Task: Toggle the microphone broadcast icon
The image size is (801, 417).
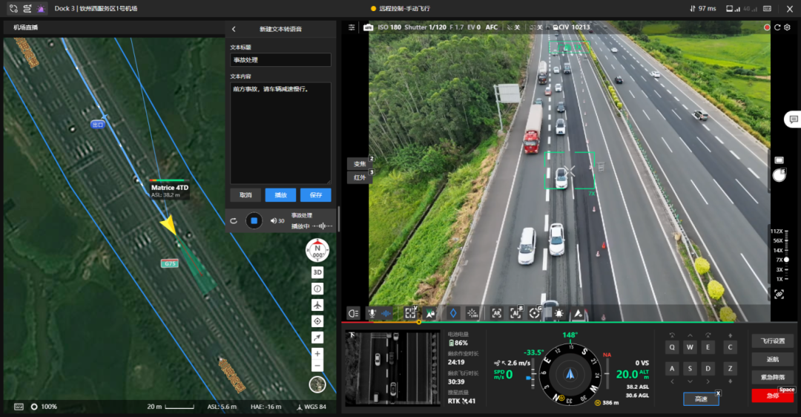Action: pos(372,313)
